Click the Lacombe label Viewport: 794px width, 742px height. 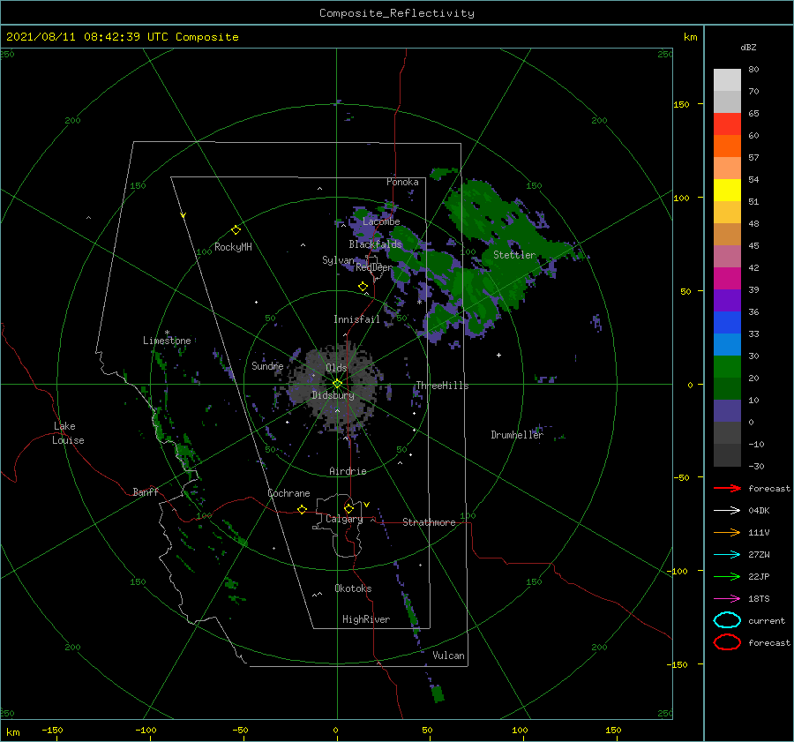381,221
